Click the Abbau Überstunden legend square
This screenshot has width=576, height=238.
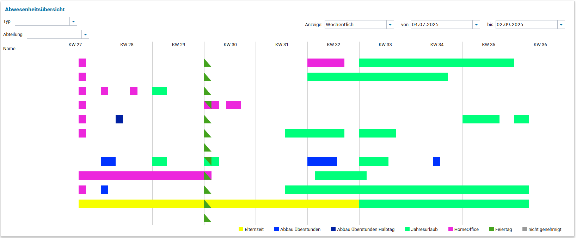coord(276,229)
